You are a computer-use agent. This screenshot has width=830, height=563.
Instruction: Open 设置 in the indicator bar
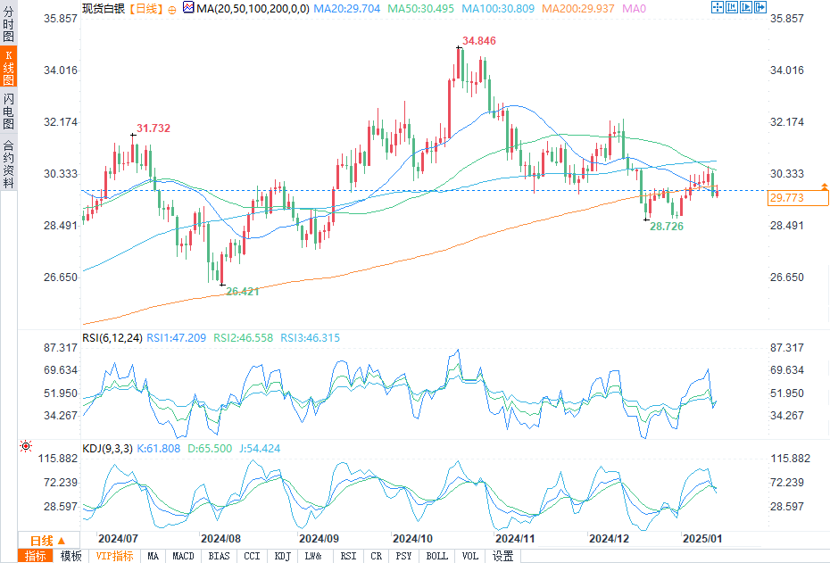click(x=503, y=556)
